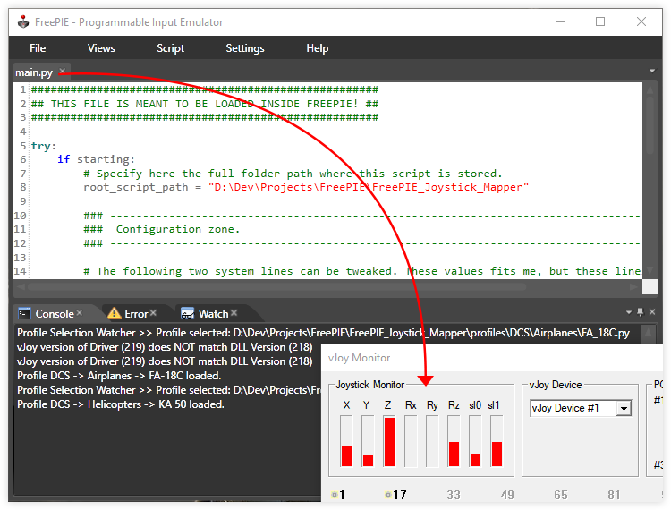Image resolution: width=671 pixels, height=510 pixels.
Task: Click the Console terminal icon
Action: point(24,313)
